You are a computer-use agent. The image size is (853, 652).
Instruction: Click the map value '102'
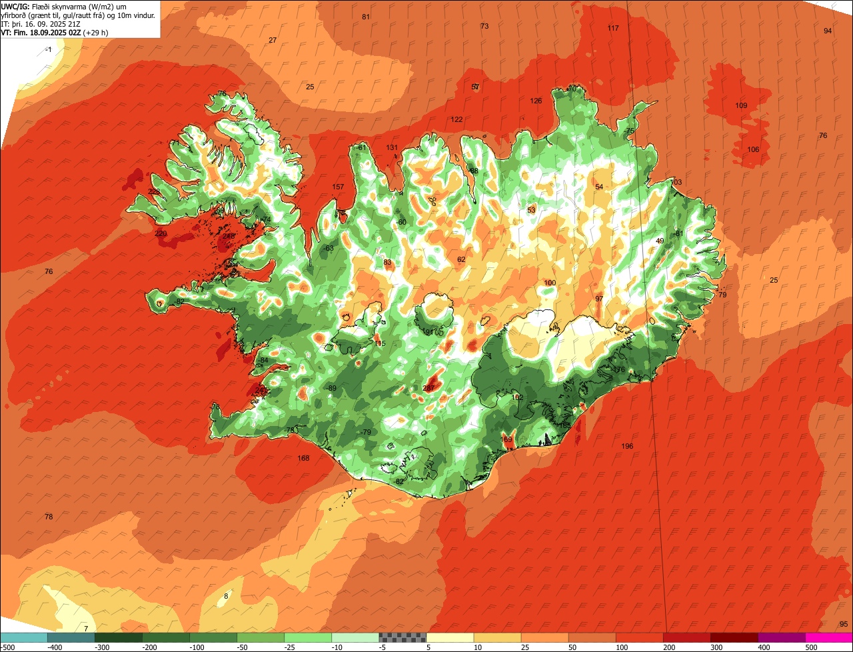[x=517, y=397]
